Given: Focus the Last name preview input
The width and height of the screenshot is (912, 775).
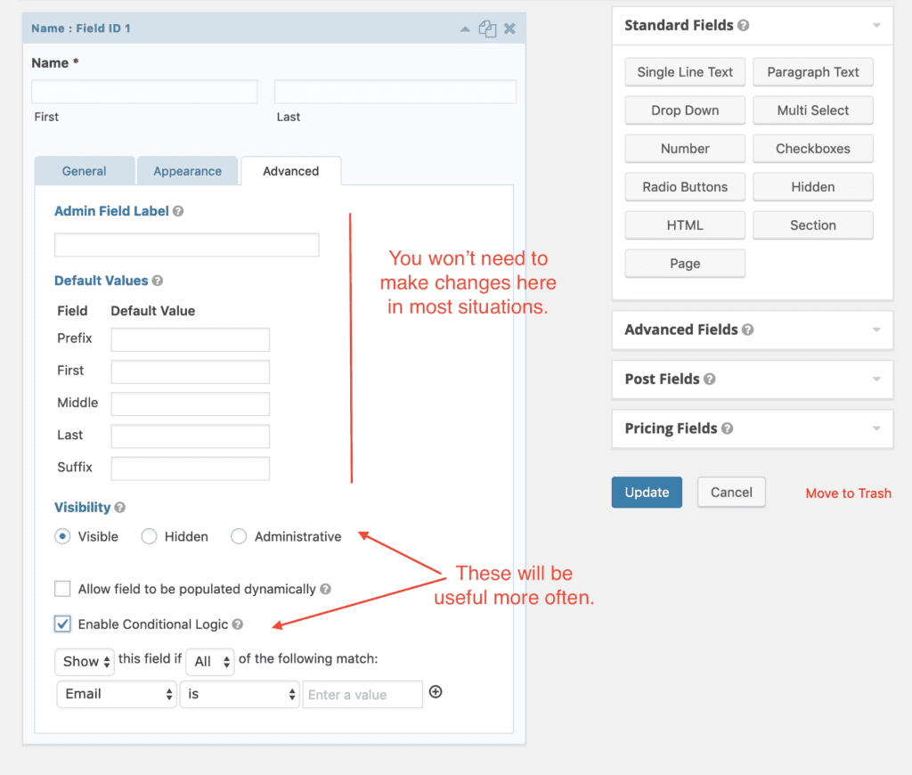Looking at the screenshot, I should (x=395, y=92).
